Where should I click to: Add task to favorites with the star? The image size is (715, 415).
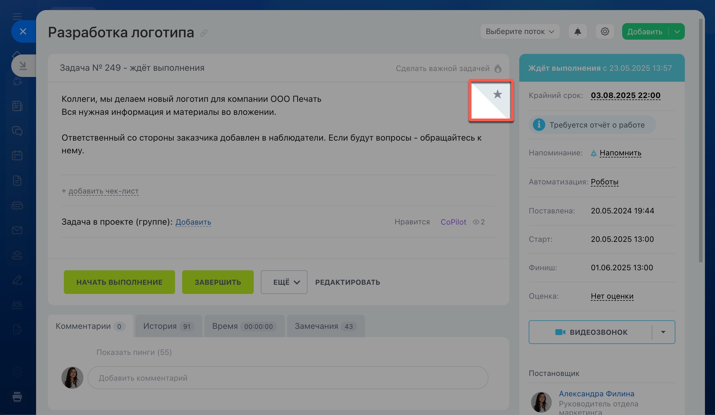[x=498, y=94]
